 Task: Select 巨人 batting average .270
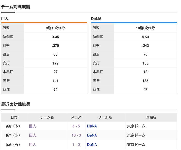coord(55,46)
